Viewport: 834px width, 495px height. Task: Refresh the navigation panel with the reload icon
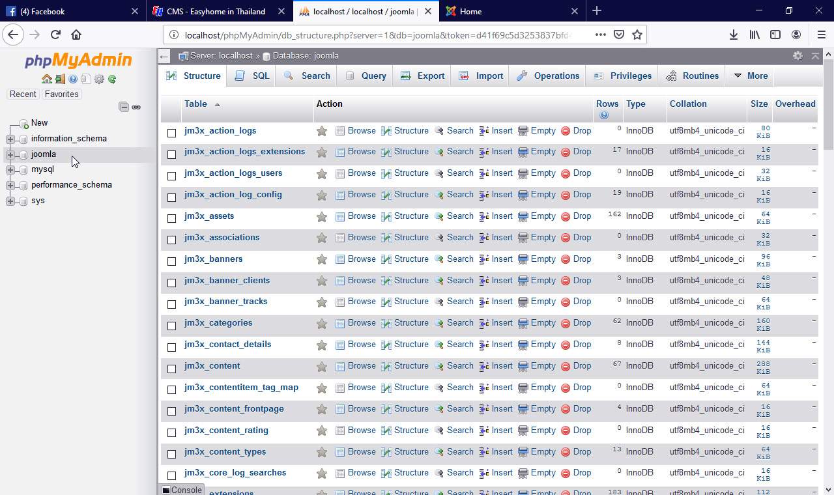(112, 79)
